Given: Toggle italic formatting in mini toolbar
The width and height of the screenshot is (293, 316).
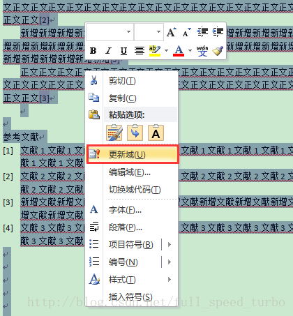Looking at the screenshot, I should tap(108, 50).
